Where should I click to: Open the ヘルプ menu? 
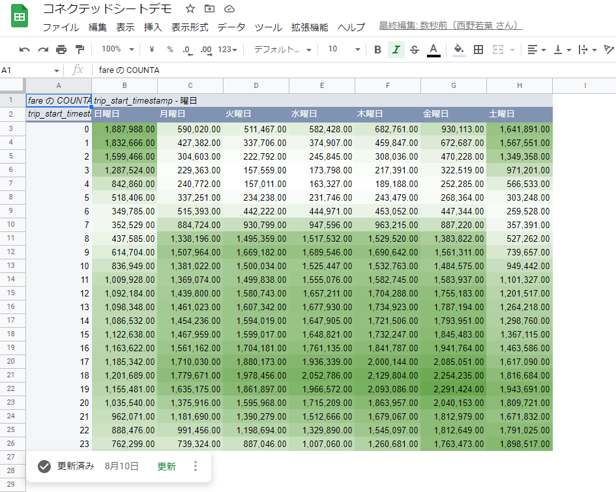pyautogui.click(x=351, y=27)
